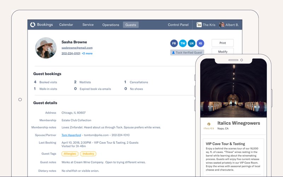Open the Facebook FB profile circle

point(174,43)
